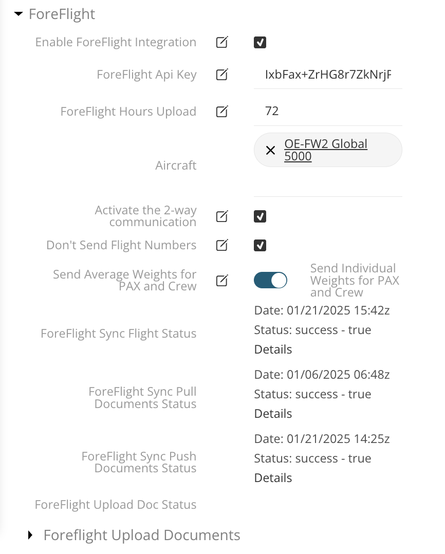This screenshot has width=445, height=554.
Task: Open Details under Sync Pull Documents Status
Action: point(273,413)
